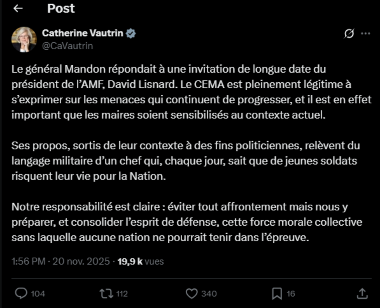Click the heart icon to like
Viewport: 380px width, 308px height.
coord(192,294)
